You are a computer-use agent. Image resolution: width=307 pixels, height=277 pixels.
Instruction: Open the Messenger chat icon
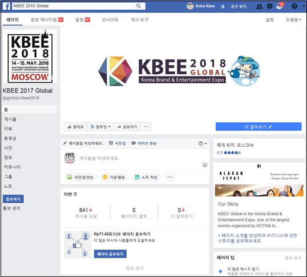270,6
